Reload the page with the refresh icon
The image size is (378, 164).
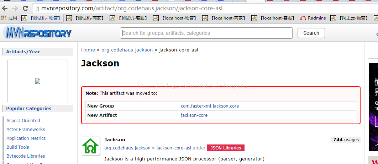point(25,8)
